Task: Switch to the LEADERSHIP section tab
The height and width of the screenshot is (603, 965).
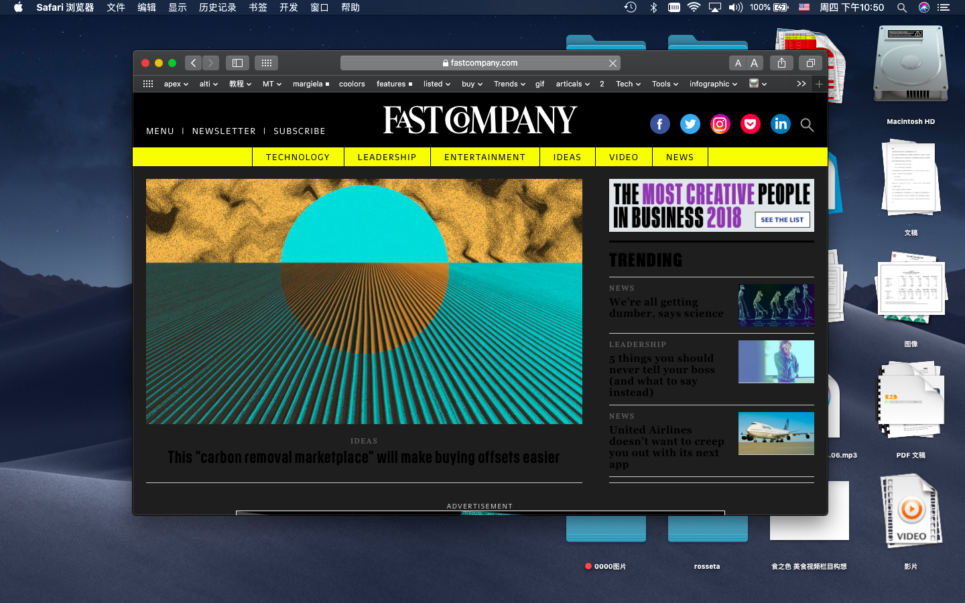Action: (387, 157)
